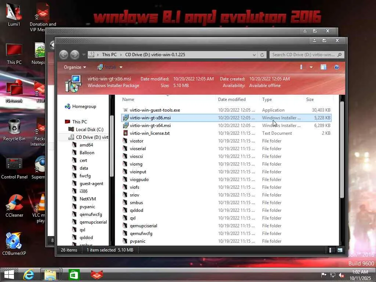376x282 pixels.
Task: Click the Action Center flag tray icon
Action: [323, 275]
